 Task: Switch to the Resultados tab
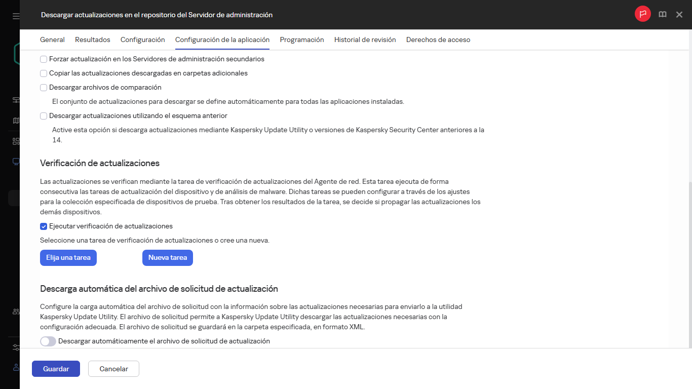coord(92,40)
